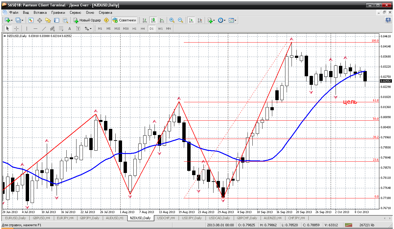
Task: Open the chart templates icon
Action: click(231, 20)
